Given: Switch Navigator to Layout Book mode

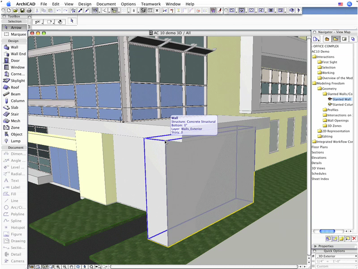Looking at the screenshot, I should click(344, 39).
